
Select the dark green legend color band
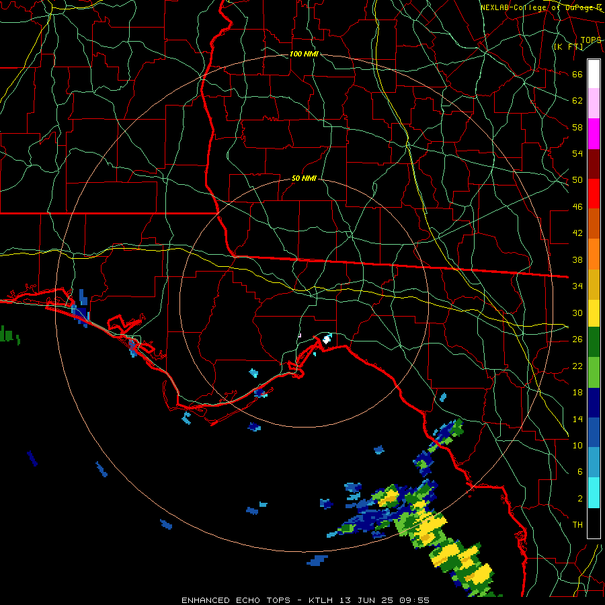tap(594, 342)
